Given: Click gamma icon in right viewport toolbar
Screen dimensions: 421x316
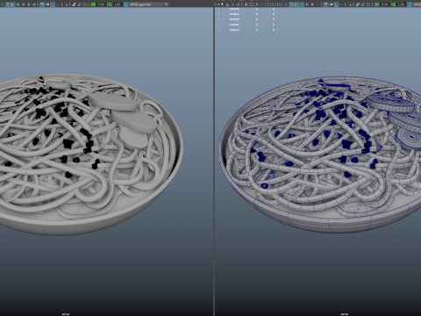Looking at the screenshot, I should click(x=393, y=4).
